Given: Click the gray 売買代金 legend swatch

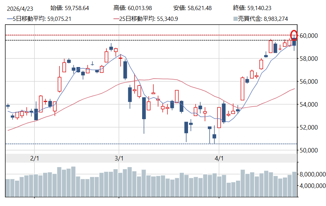Looking at the screenshot, I should click(235, 19).
